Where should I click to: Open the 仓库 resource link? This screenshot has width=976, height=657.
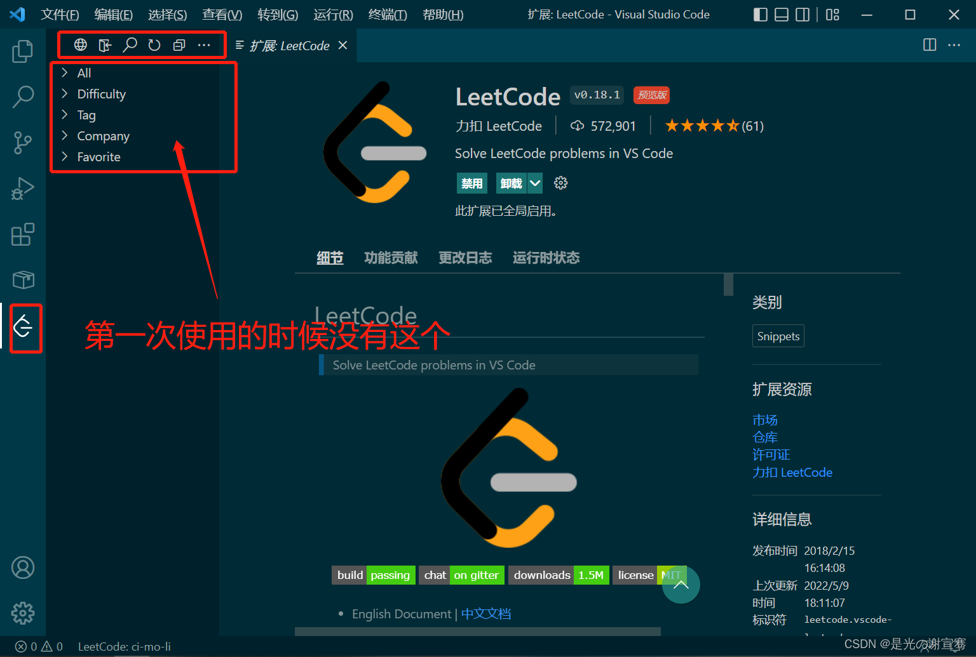click(x=765, y=437)
